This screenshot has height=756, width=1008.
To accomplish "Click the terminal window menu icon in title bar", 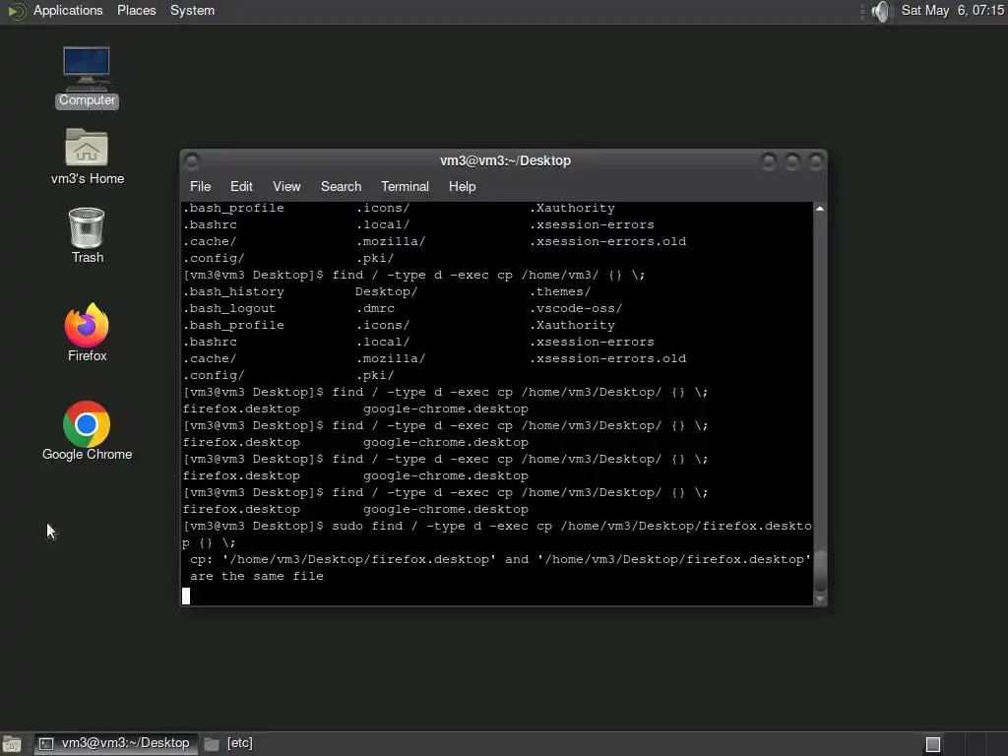I will tap(192, 160).
